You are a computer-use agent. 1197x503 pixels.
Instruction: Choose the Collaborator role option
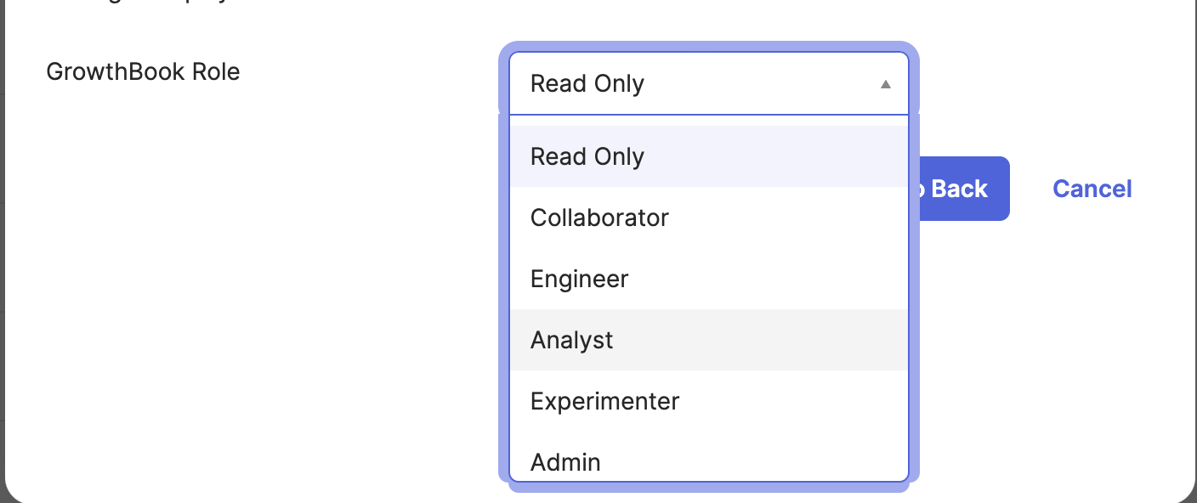tap(709, 218)
